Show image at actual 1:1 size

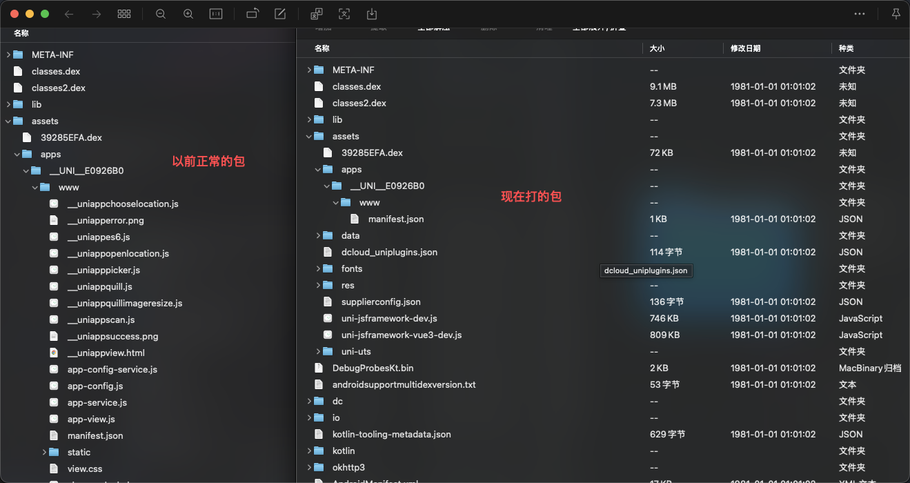(216, 14)
